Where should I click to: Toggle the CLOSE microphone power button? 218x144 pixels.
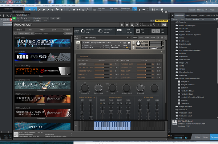coord(110,103)
